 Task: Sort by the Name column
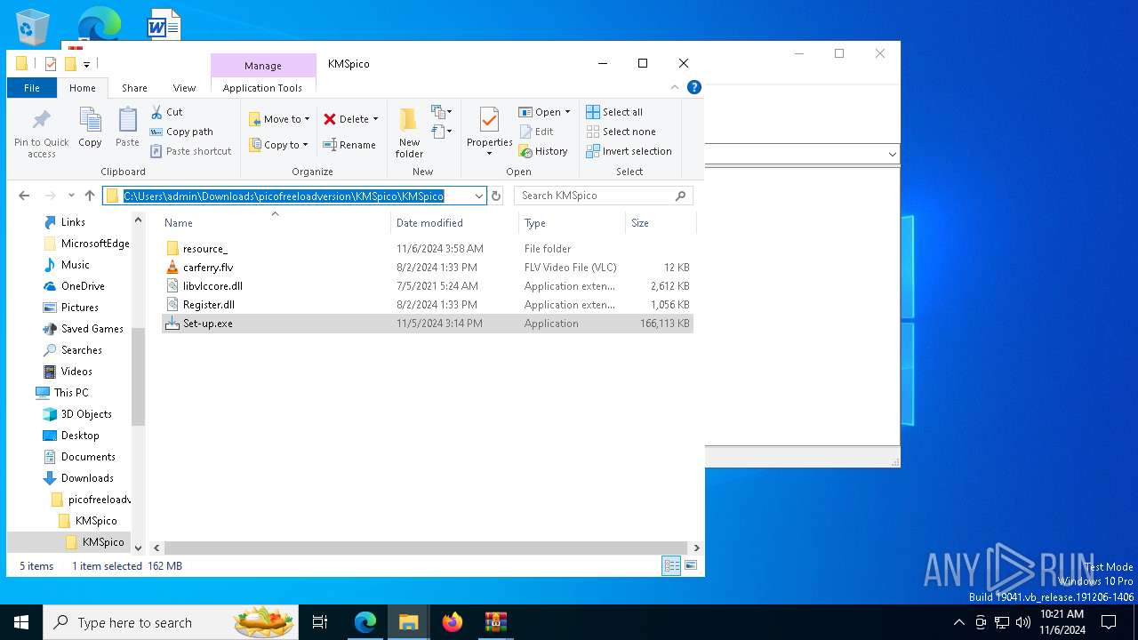pyautogui.click(x=274, y=223)
